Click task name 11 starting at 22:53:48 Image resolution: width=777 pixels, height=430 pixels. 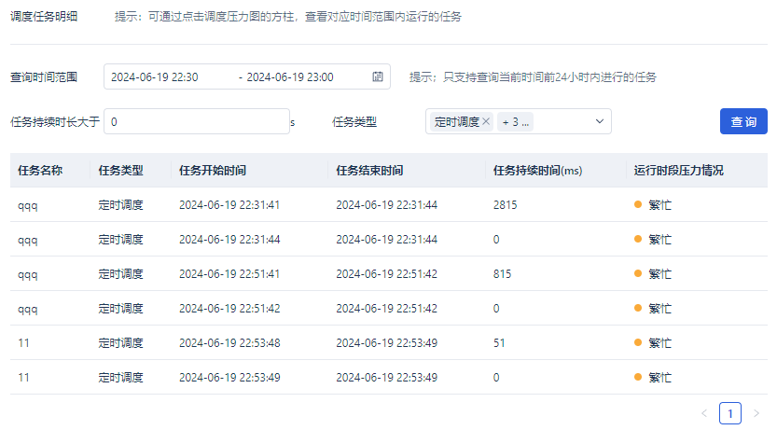tap(24, 343)
